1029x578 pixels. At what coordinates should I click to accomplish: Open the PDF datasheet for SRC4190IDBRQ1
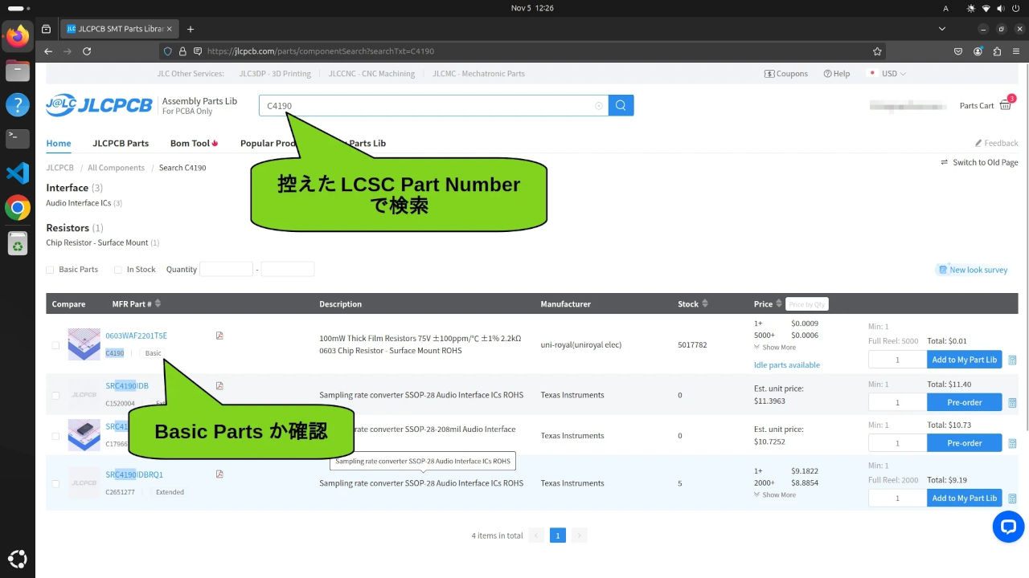pos(219,474)
